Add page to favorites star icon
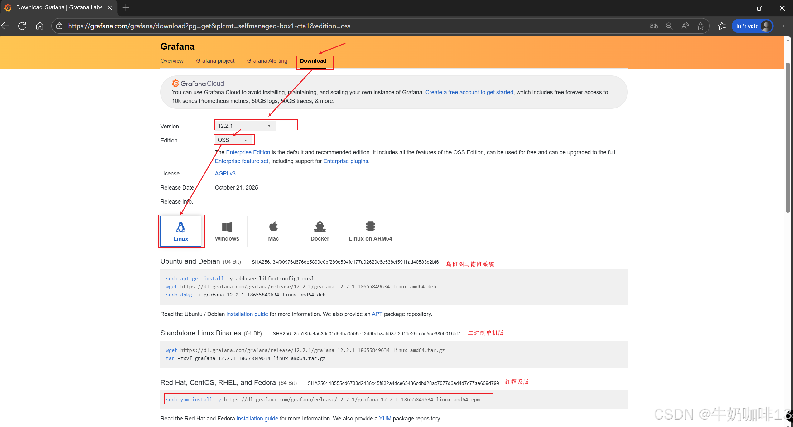The width and height of the screenshot is (793, 427). click(700, 26)
